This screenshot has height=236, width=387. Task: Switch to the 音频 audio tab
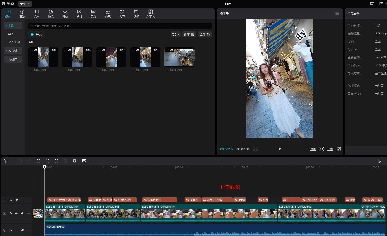coord(22,14)
